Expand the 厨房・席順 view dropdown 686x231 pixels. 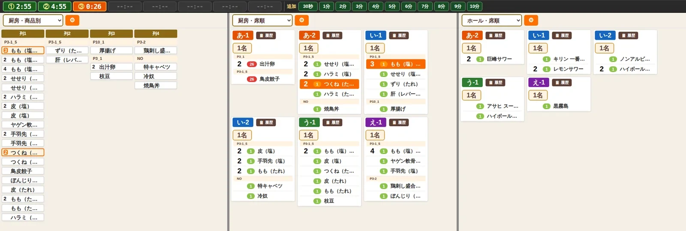[262, 20]
